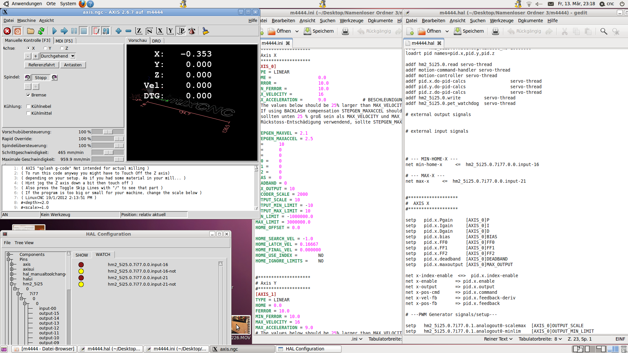Open a G-code file via folder icon
628x353 pixels.
pyautogui.click(x=30, y=31)
